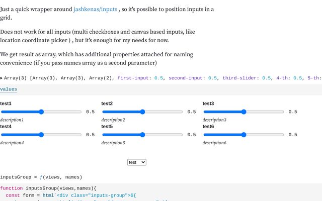Click the function inputsGroup code line
Image resolution: width=322 pixels, height=201 pixels.
tap(48, 188)
